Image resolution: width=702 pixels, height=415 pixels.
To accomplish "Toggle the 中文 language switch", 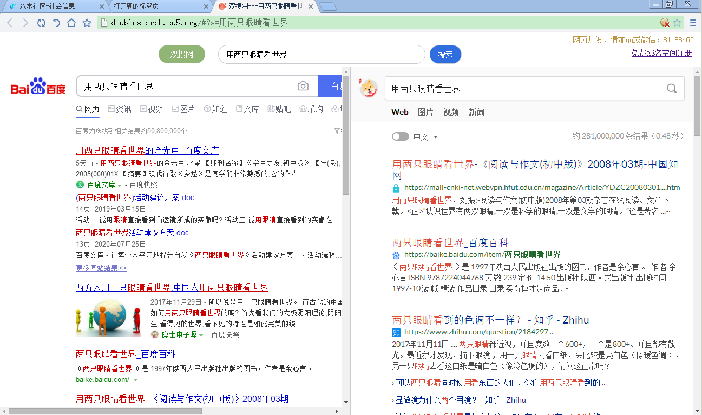I will tap(401, 136).
